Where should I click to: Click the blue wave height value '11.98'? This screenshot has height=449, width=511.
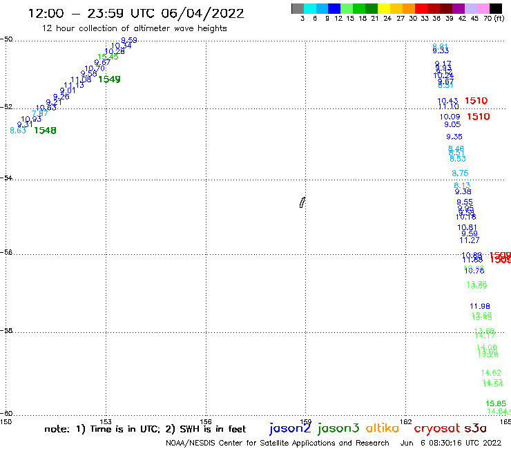coord(480,306)
